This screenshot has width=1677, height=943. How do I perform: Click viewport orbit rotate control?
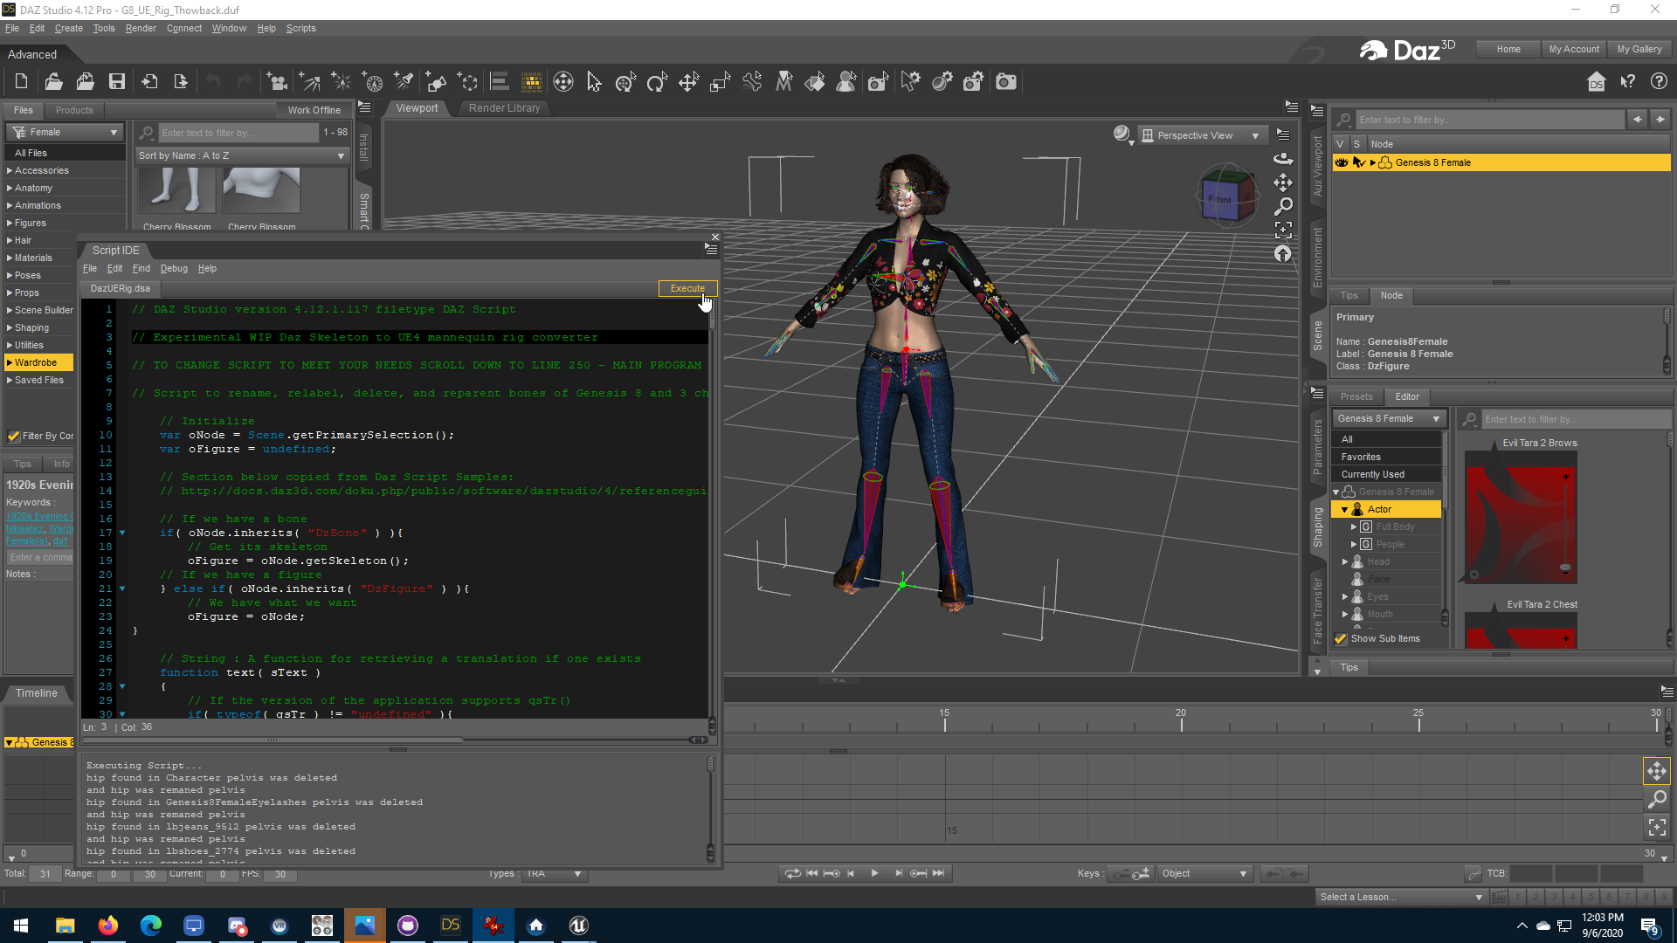coord(1283,158)
